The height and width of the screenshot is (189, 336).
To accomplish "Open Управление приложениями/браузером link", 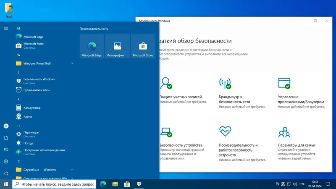I will (301, 100).
